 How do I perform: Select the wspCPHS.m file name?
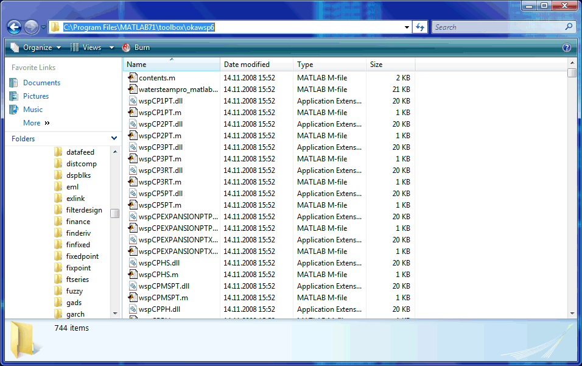[x=158, y=274]
